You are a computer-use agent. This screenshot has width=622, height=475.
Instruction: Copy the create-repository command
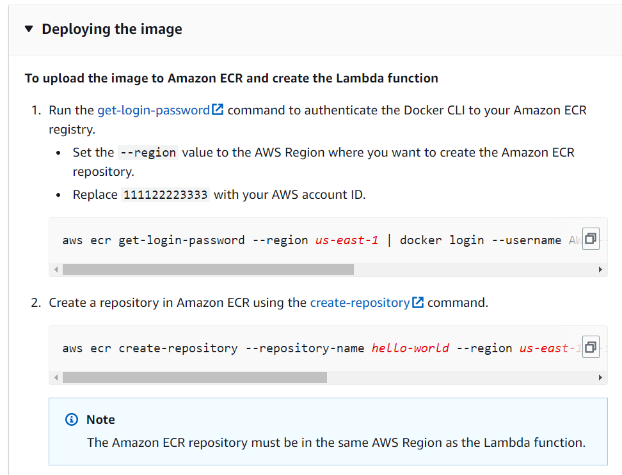pos(591,347)
